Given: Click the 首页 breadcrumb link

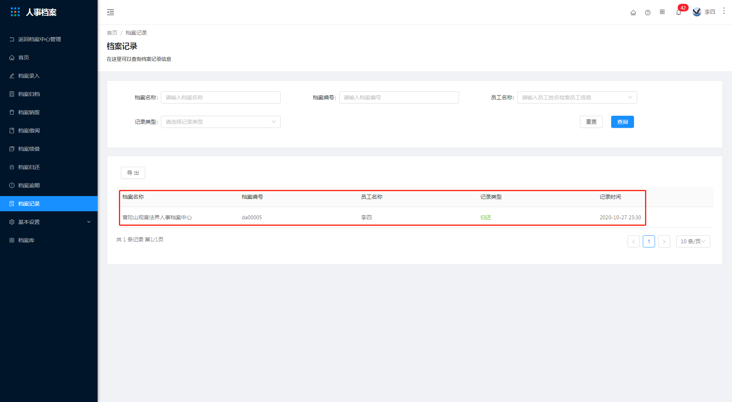Looking at the screenshot, I should (112, 33).
